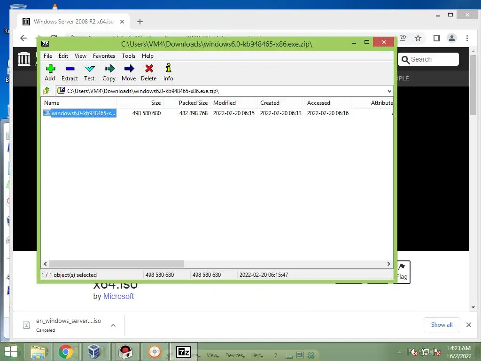Open the Help menu in 7-Zip
Viewport: 481px width, 361px height.
(147, 56)
